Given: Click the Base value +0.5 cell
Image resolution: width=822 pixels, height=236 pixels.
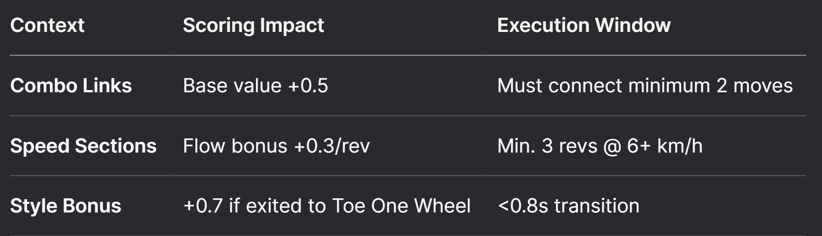Looking at the screenshot, I should pyautogui.click(x=255, y=86).
